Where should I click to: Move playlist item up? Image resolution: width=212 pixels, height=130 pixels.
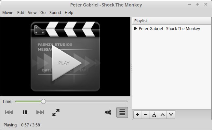[x=163, y=115]
